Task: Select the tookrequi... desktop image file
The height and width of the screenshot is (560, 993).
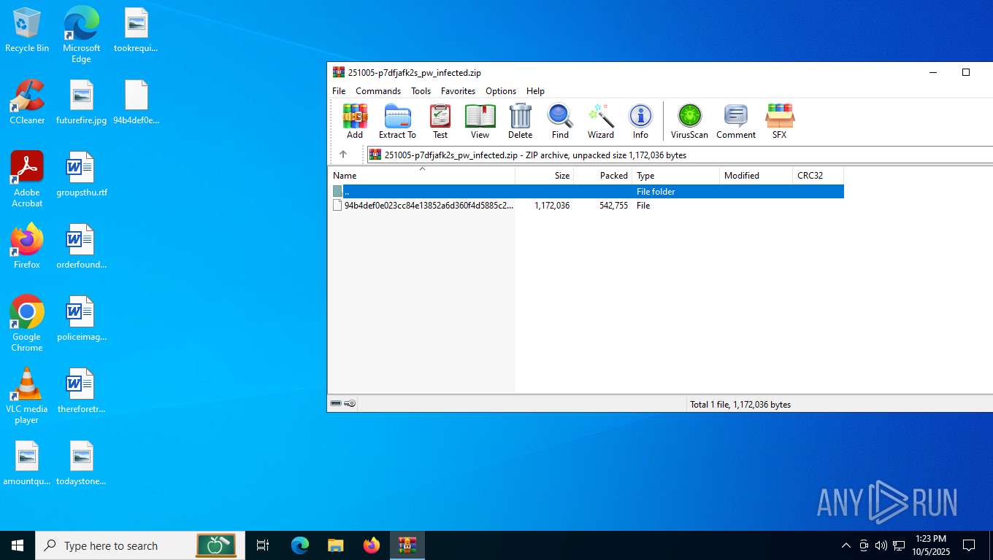Action: 137,30
